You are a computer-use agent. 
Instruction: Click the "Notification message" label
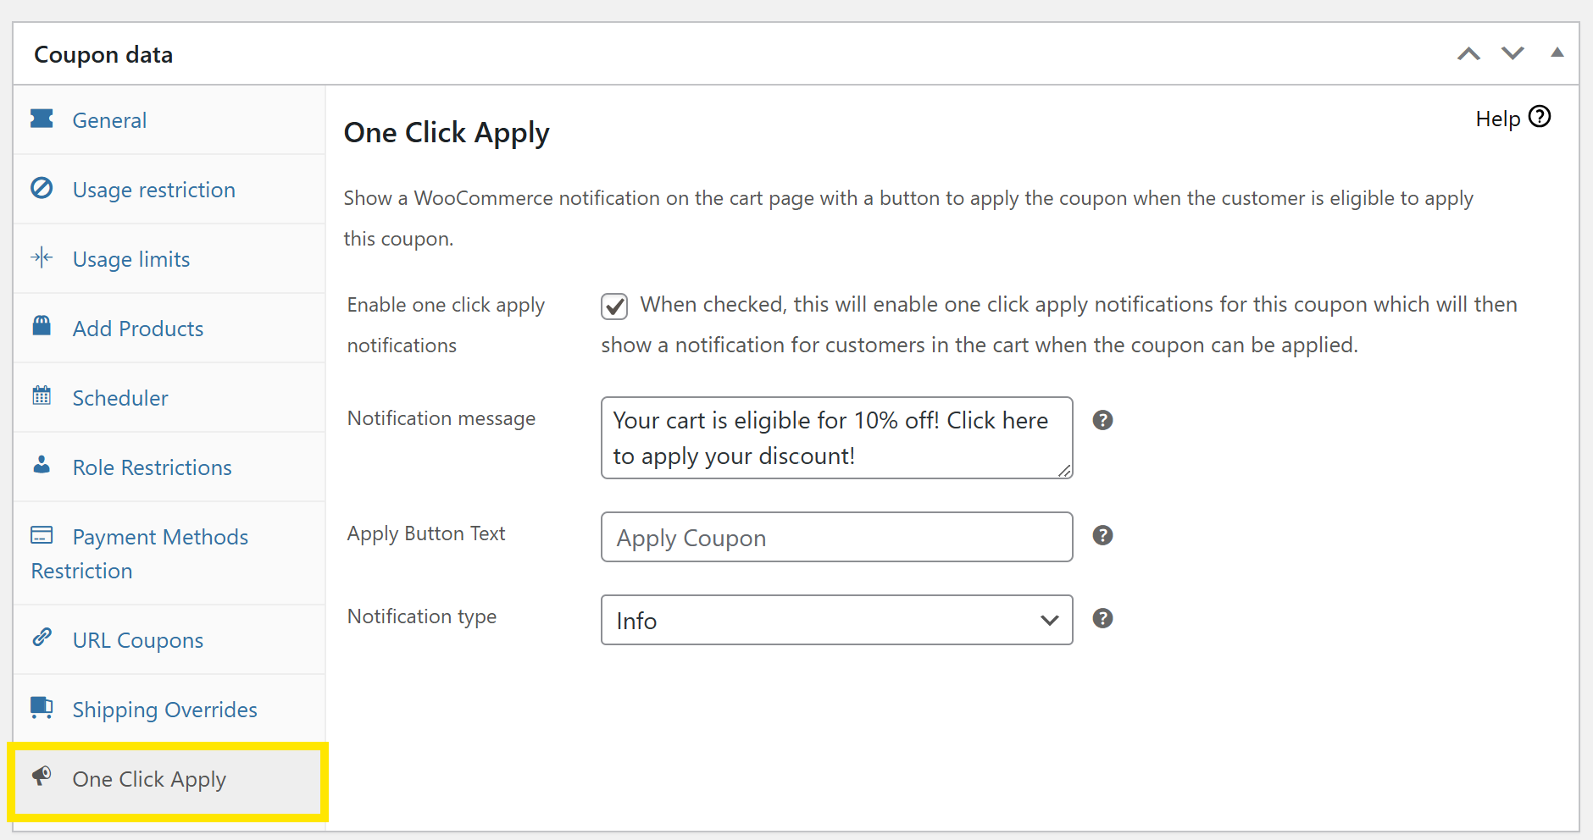tap(441, 418)
